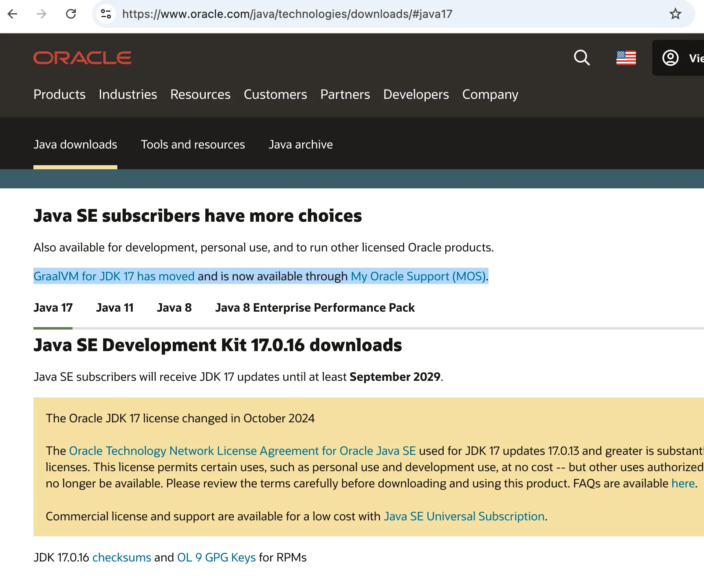Viewport: 704px width, 581px height.
Task: Select the Java 8 Enterprise Performance Pack tab
Action: click(x=315, y=308)
